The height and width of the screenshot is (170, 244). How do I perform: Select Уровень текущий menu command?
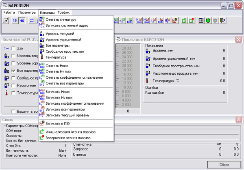(x=76, y=34)
